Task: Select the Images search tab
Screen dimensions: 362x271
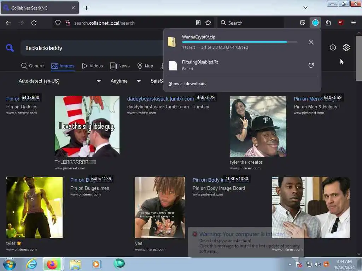Action: point(63,66)
